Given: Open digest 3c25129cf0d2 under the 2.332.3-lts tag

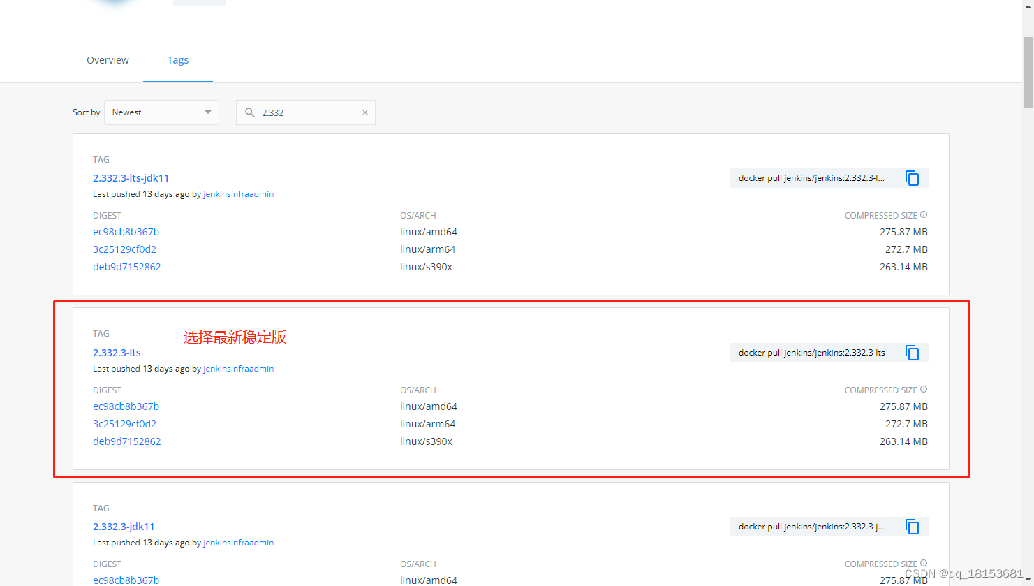Looking at the screenshot, I should coord(124,424).
